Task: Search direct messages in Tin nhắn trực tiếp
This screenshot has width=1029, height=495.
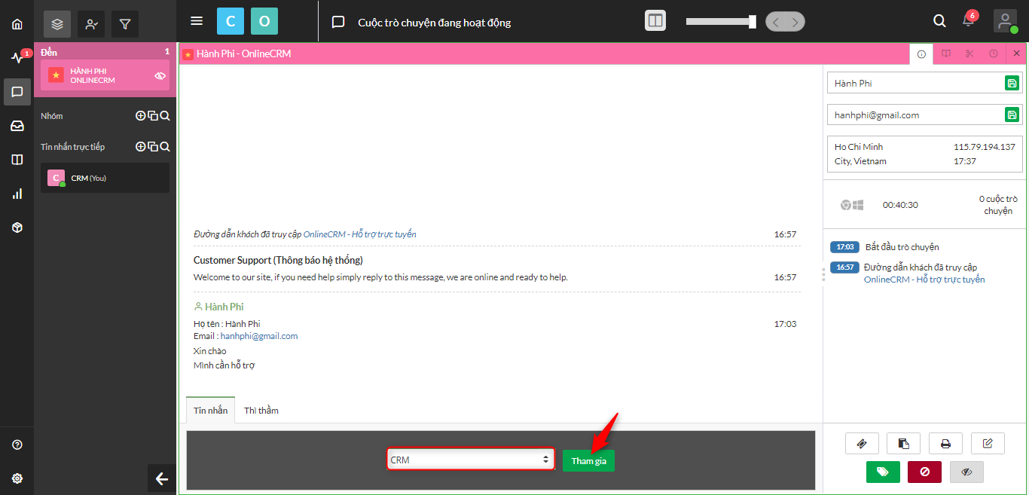Action: tap(165, 147)
